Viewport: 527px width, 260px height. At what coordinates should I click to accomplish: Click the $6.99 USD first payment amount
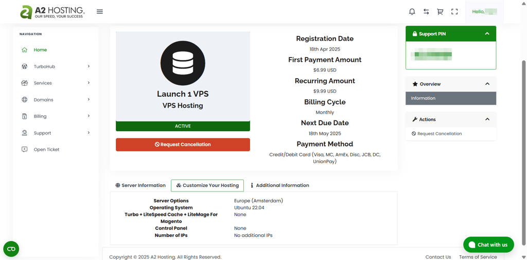click(x=325, y=71)
